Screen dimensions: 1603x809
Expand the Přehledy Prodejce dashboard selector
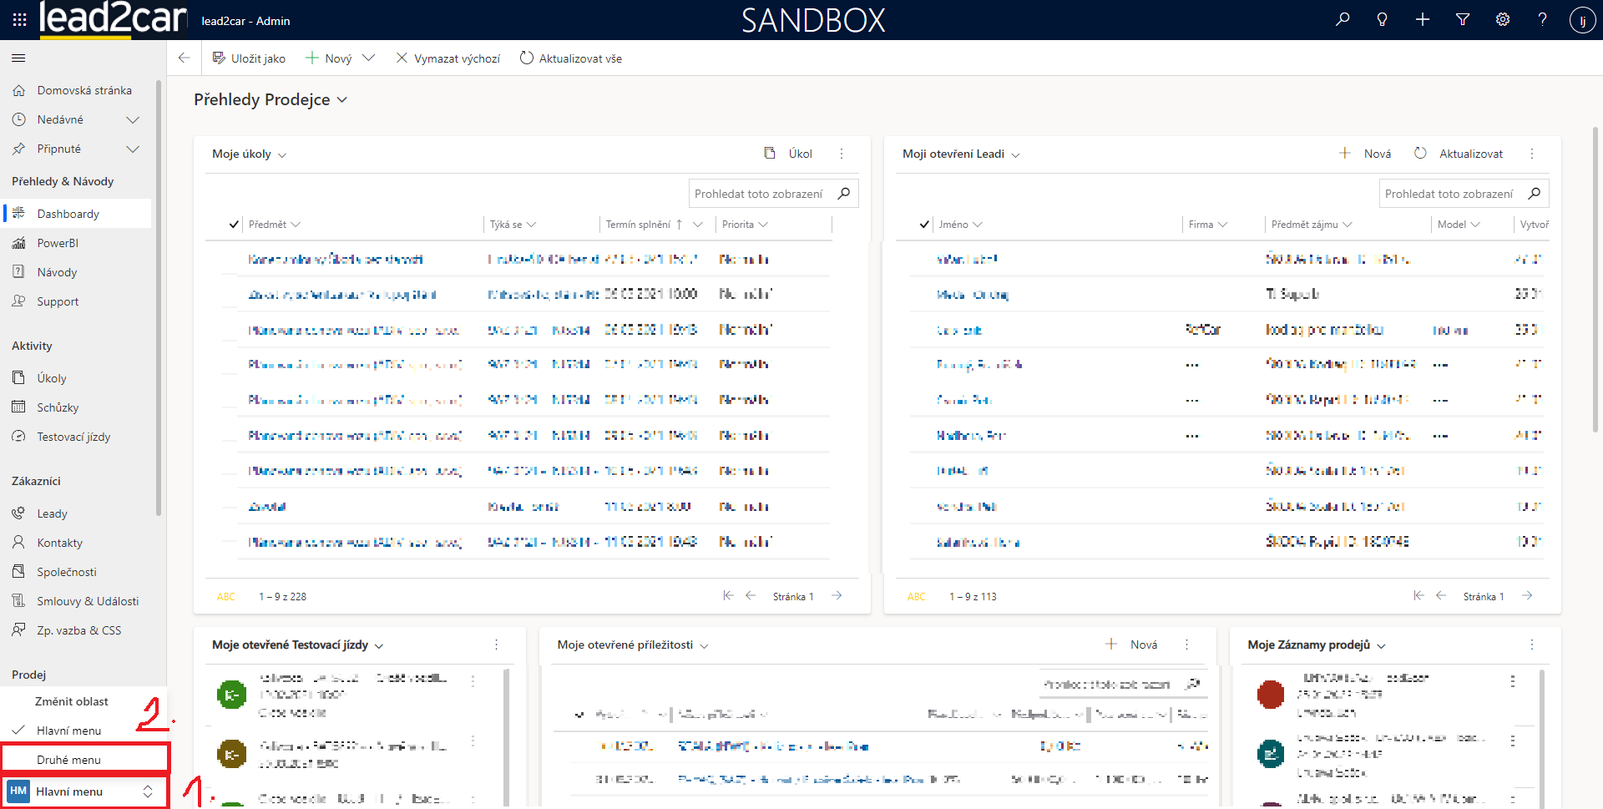coord(341,100)
